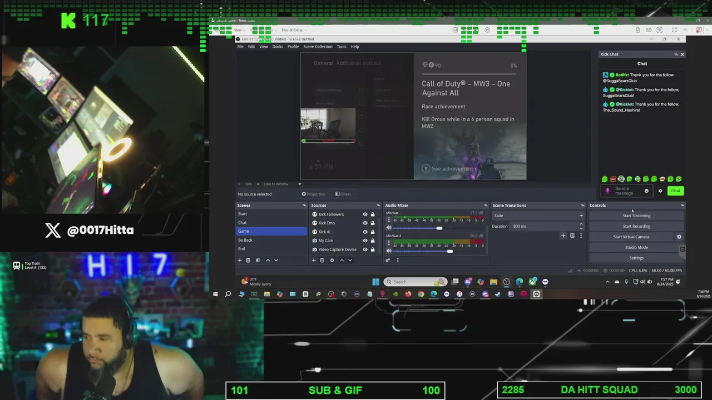712x400 pixels.
Task: Click the Start Streaming button
Action: (636, 216)
